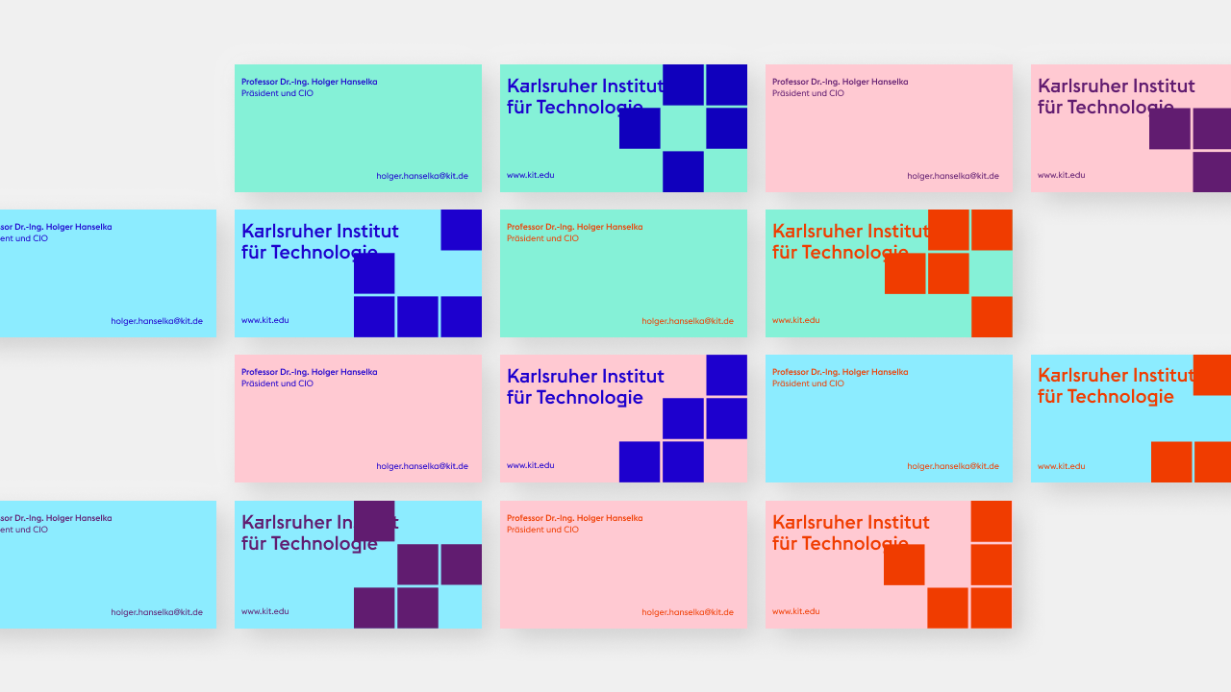
Task: Click orange 'Karlsruher Institut' heading on cyan card
Action: click(x=1117, y=376)
